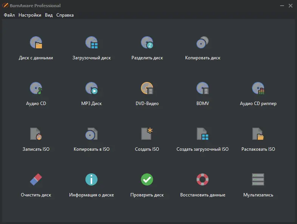The width and height of the screenshot is (297, 224).
Task: Click the BurnAware logo in title bar
Action: [5, 6]
